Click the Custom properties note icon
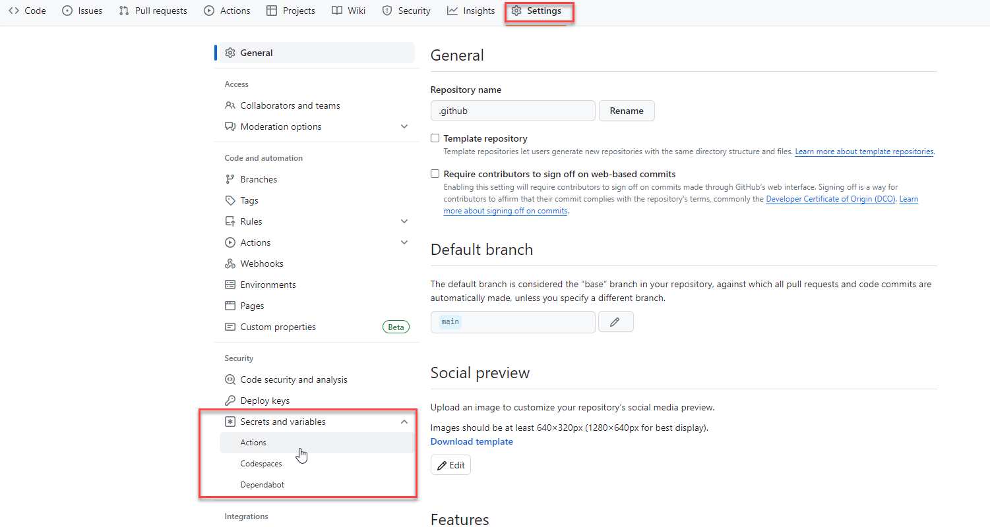 (230, 327)
